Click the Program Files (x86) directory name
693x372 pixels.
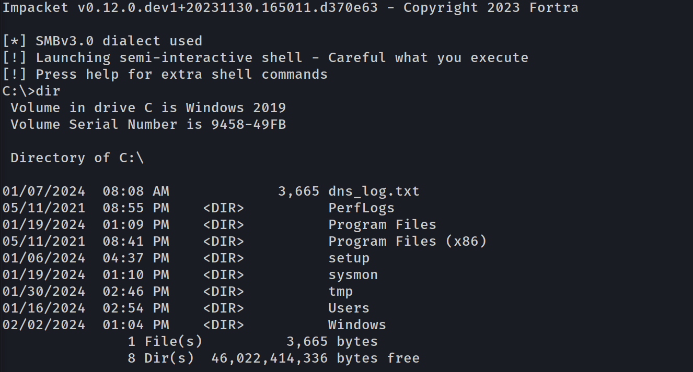(x=407, y=242)
